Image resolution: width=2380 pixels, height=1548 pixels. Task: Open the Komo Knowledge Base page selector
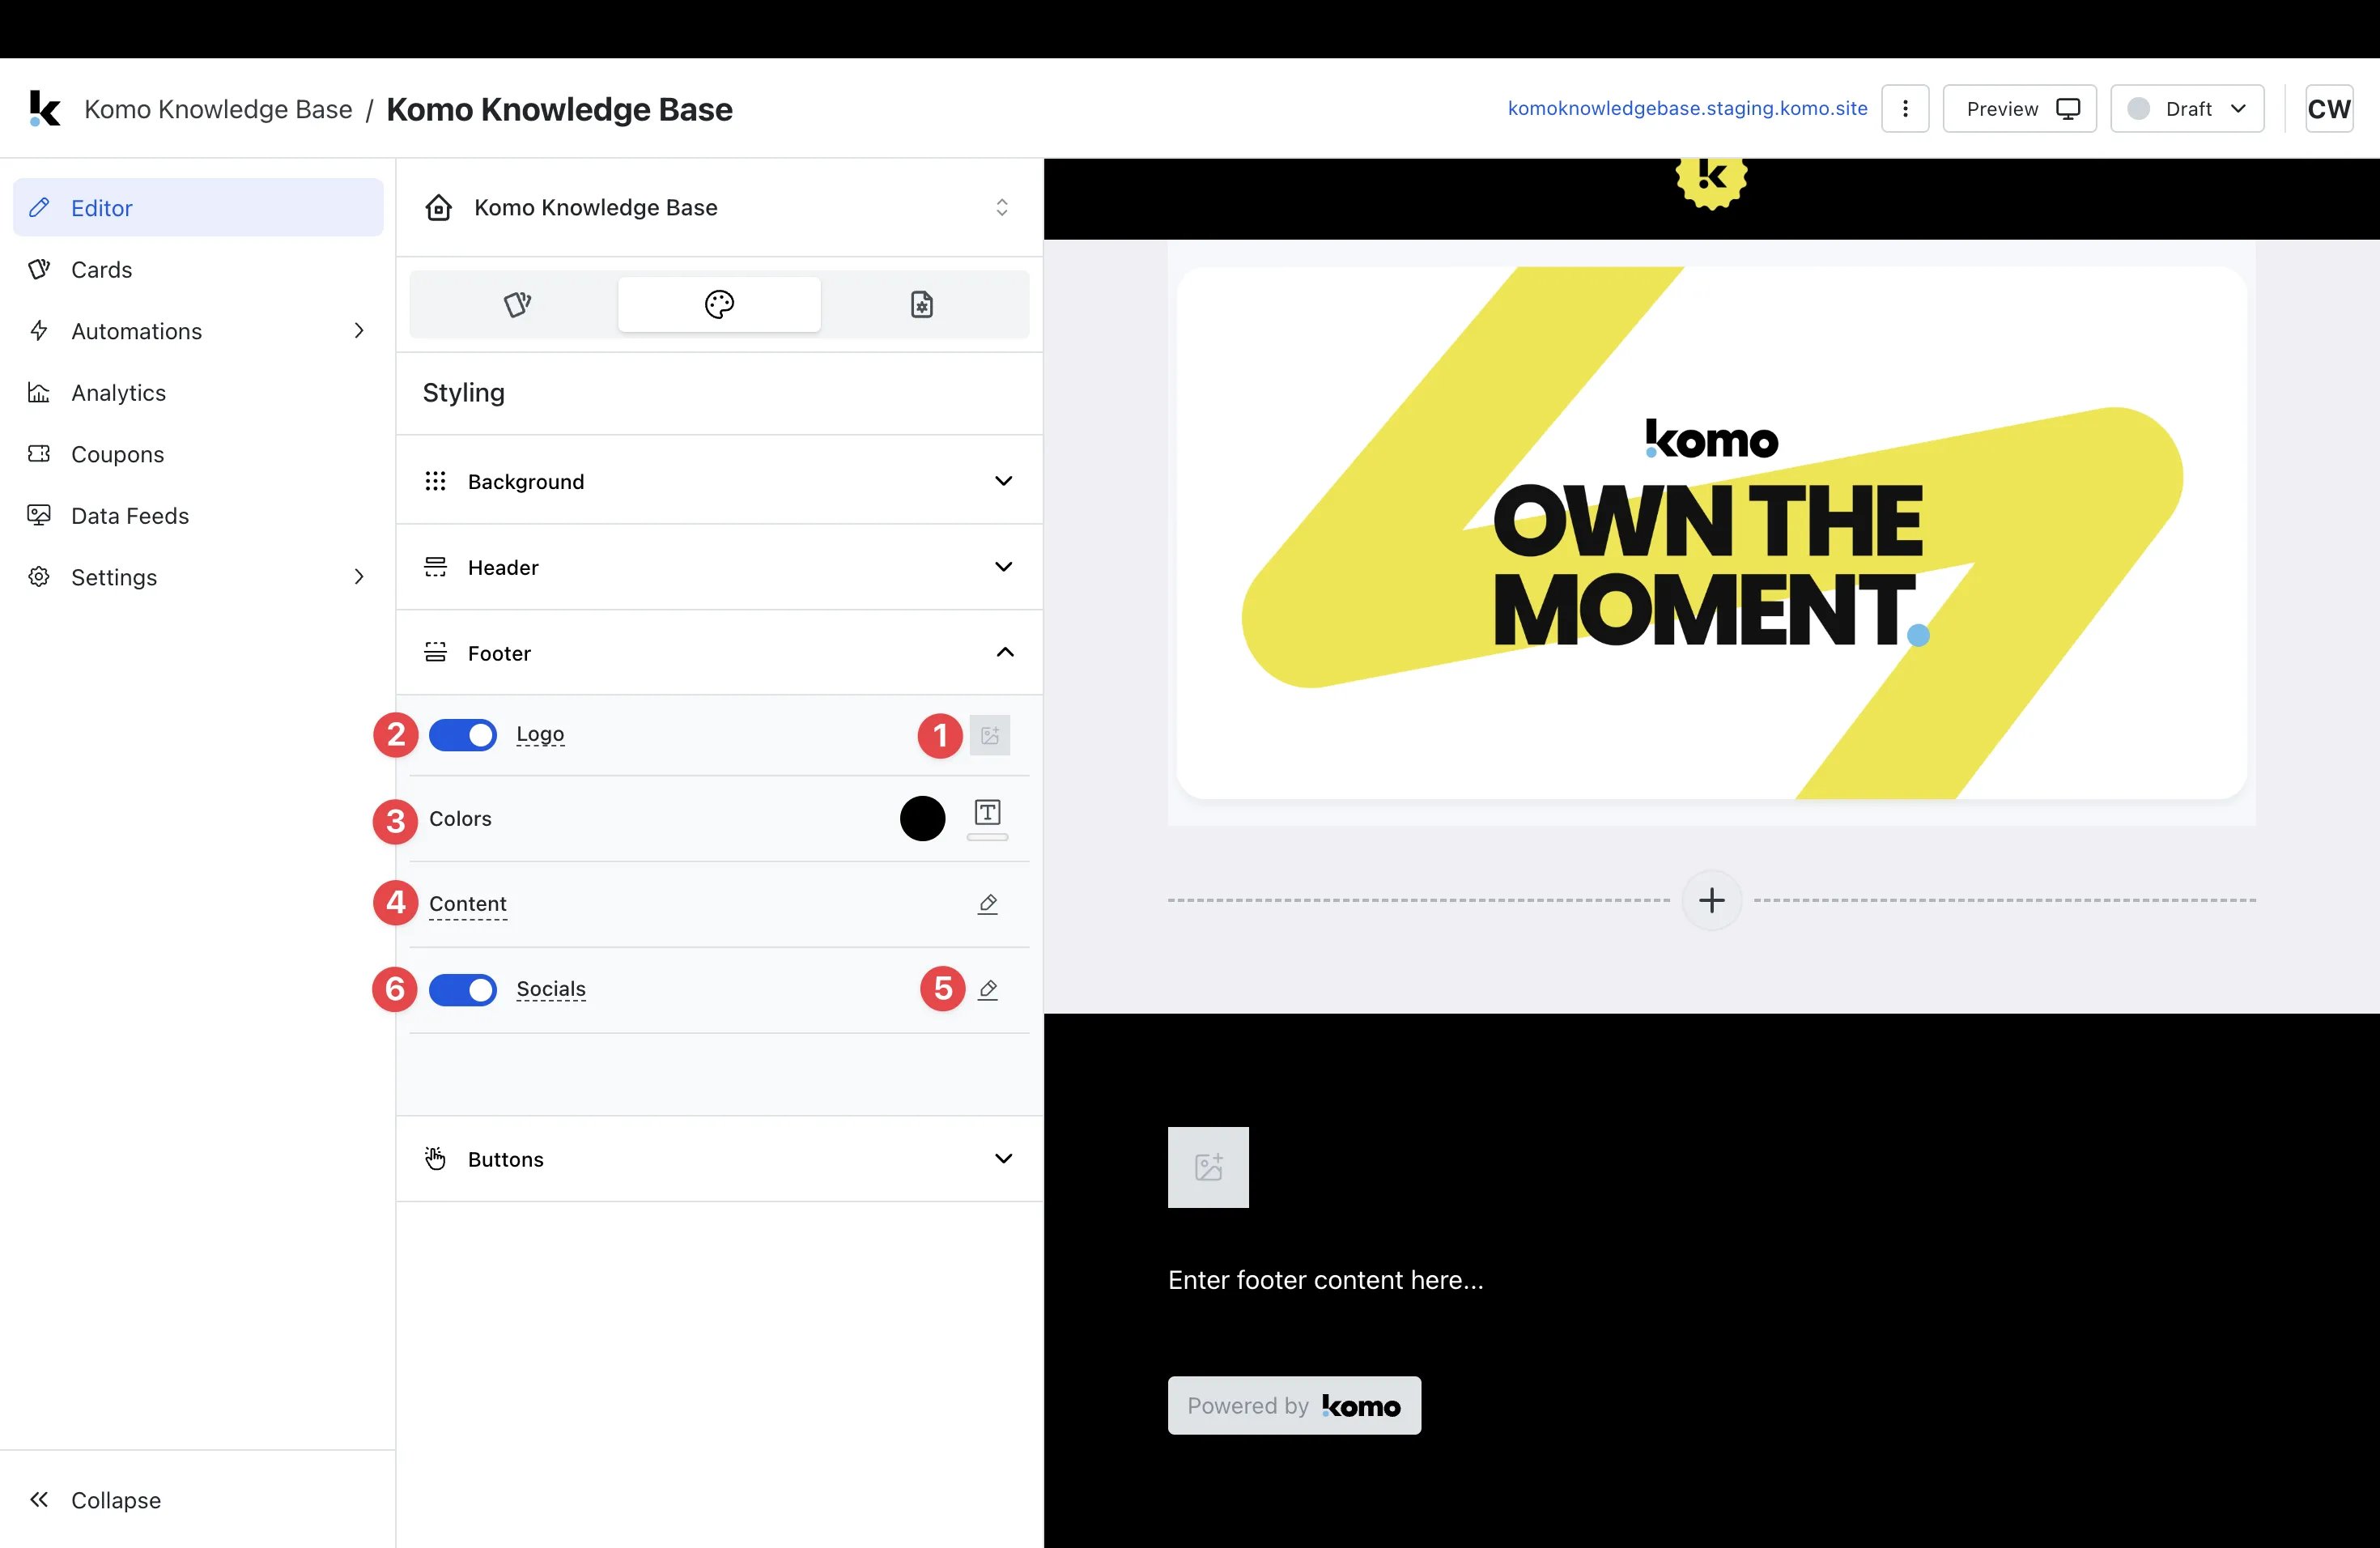click(x=719, y=207)
